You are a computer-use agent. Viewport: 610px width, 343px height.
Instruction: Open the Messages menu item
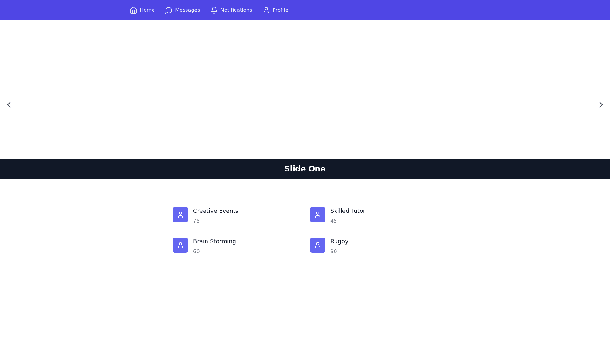(x=187, y=10)
